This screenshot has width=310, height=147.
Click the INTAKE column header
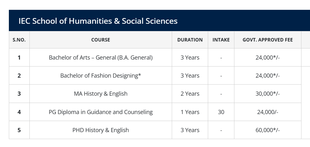pyautogui.click(x=221, y=40)
